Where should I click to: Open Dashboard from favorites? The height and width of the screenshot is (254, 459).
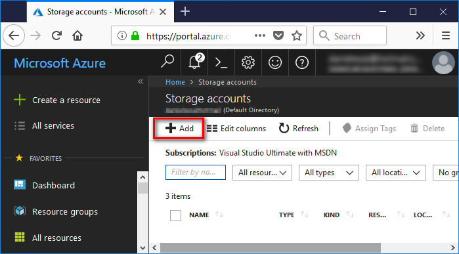tap(44, 185)
